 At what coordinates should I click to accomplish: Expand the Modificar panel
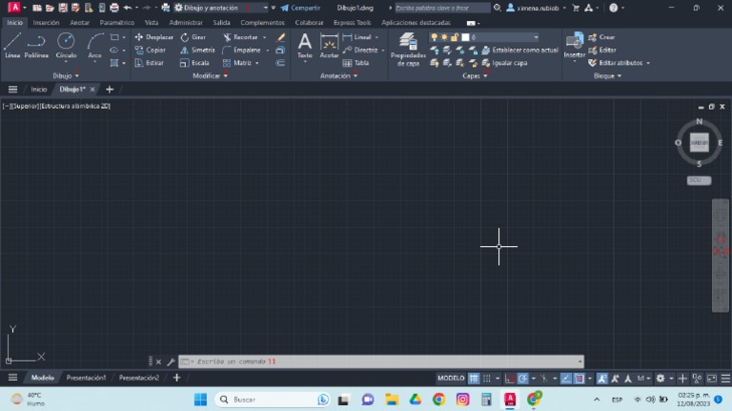tap(210, 75)
